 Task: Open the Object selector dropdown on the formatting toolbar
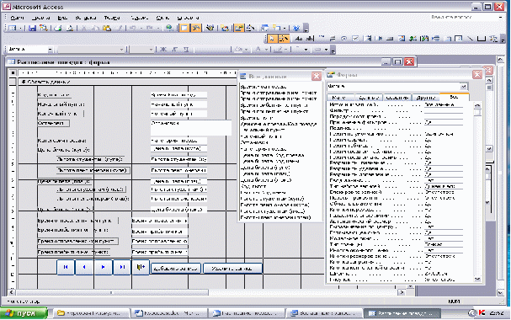[50, 50]
